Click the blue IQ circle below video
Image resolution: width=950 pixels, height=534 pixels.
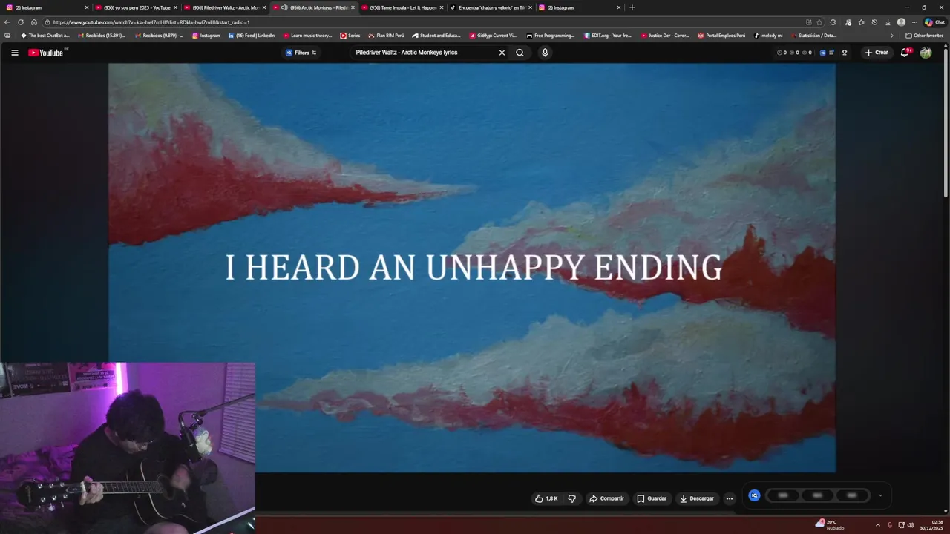754,495
